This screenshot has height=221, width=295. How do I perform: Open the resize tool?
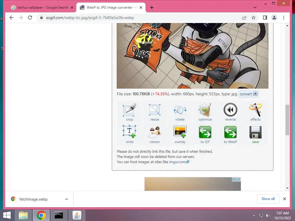click(x=155, y=112)
